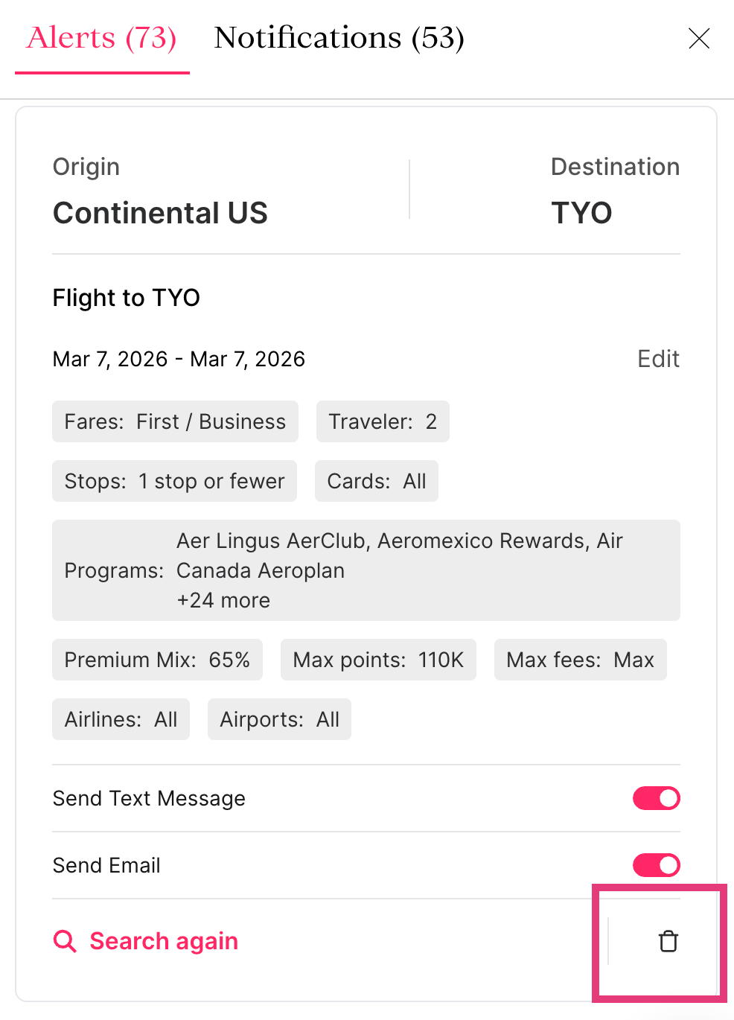Click the magnifier search icon
Viewport: 734px width, 1020px height.
tap(65, 941)
